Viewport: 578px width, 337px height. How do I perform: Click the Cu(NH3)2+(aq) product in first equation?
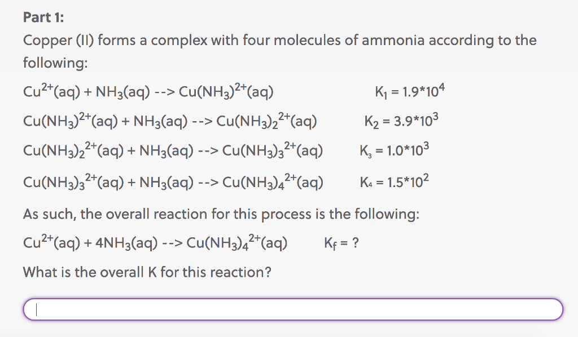click(x=226, y=91)
